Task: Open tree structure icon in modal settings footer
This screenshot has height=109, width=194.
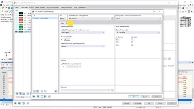Action: 45,96
